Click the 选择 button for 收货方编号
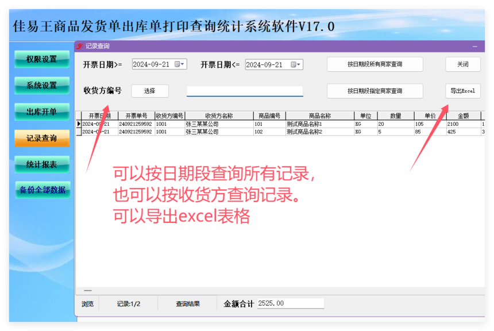 150,91
